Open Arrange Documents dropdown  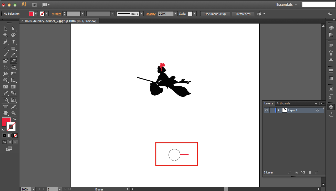pos(46,5)
